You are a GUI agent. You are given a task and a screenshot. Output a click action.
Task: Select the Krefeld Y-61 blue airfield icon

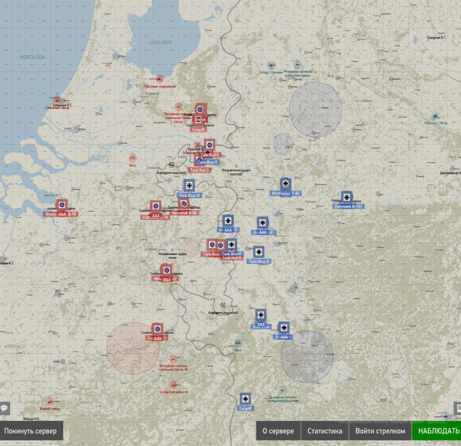pyautogui.click(x=263, y=223)
